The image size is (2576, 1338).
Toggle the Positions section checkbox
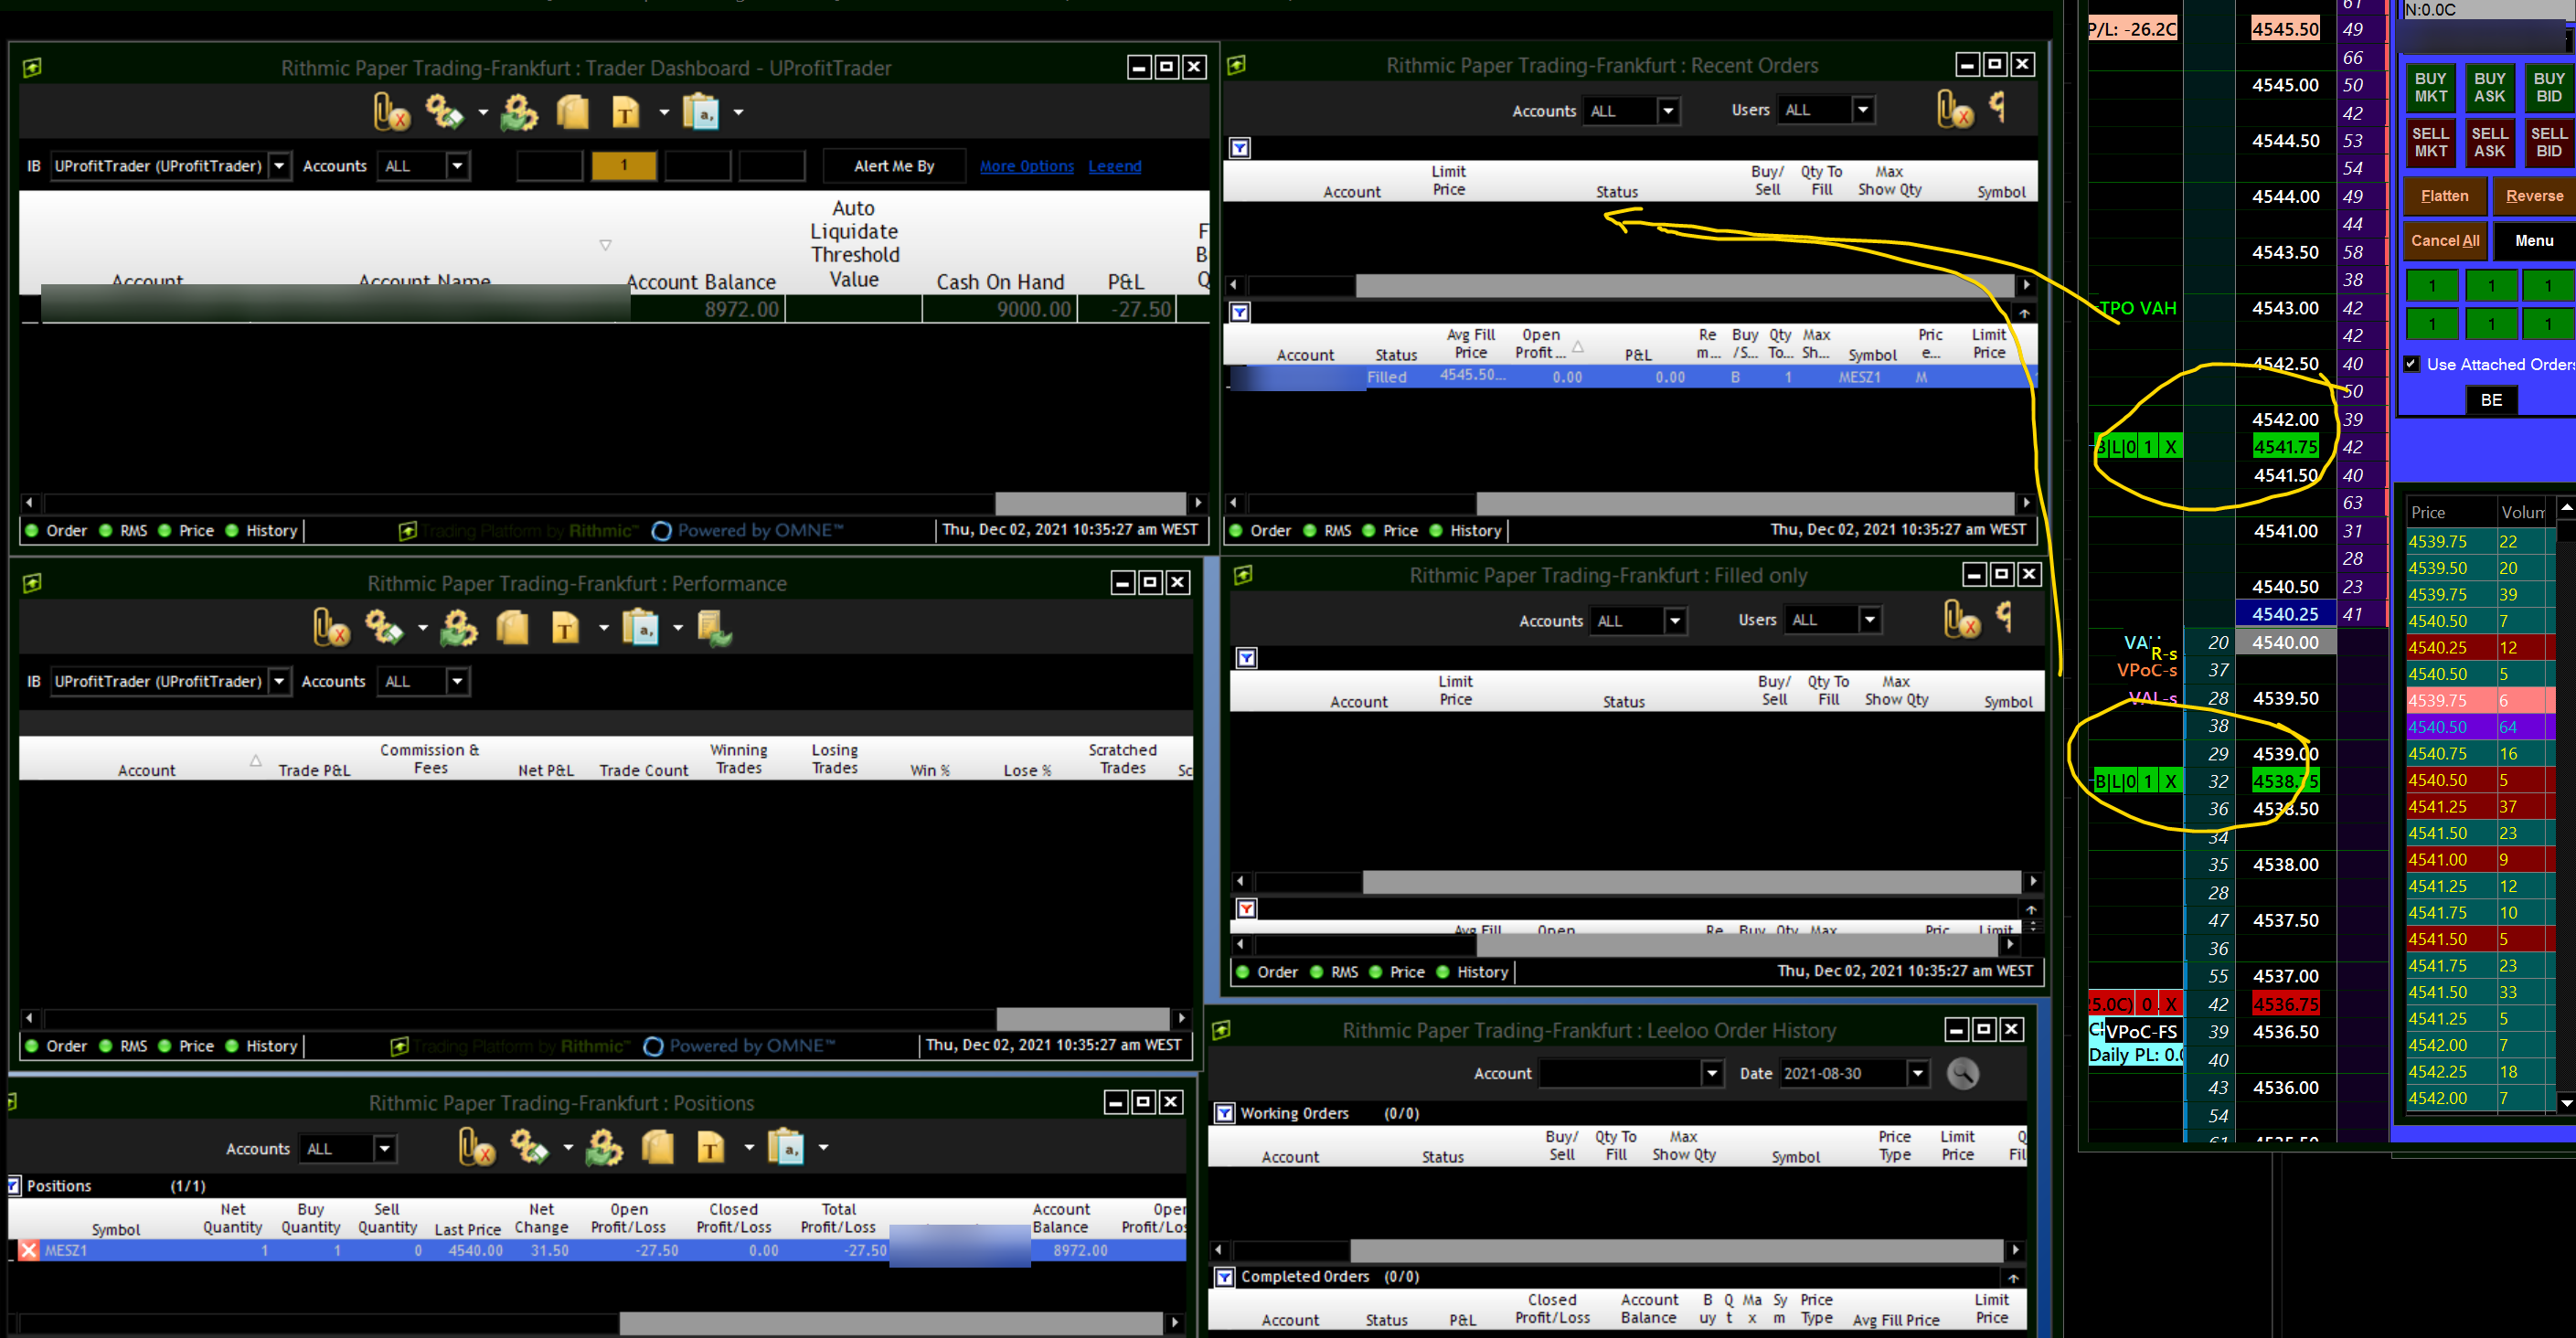pos(14,1186)
